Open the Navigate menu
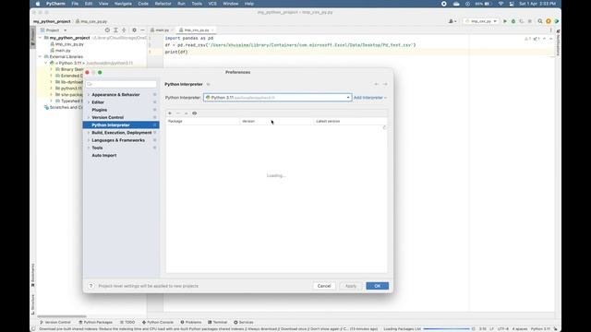The image size is (591, 332). point(123,4)
